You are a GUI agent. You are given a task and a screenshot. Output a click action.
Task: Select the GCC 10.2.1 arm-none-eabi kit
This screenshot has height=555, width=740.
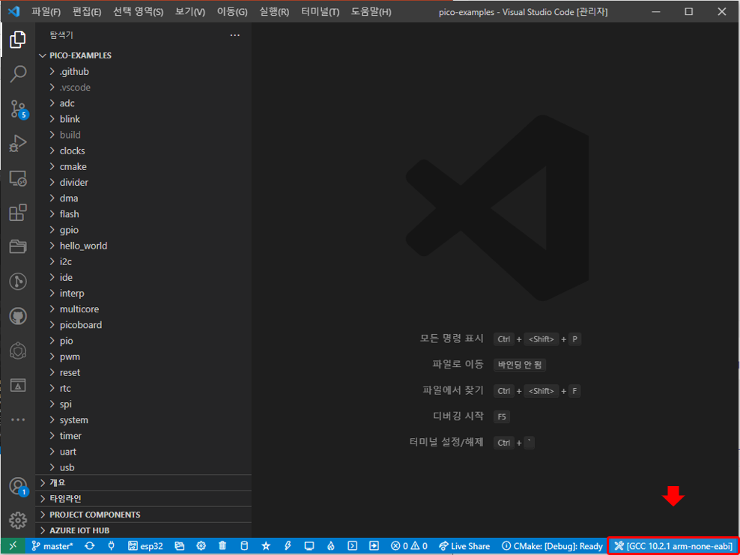click(673, 546)
